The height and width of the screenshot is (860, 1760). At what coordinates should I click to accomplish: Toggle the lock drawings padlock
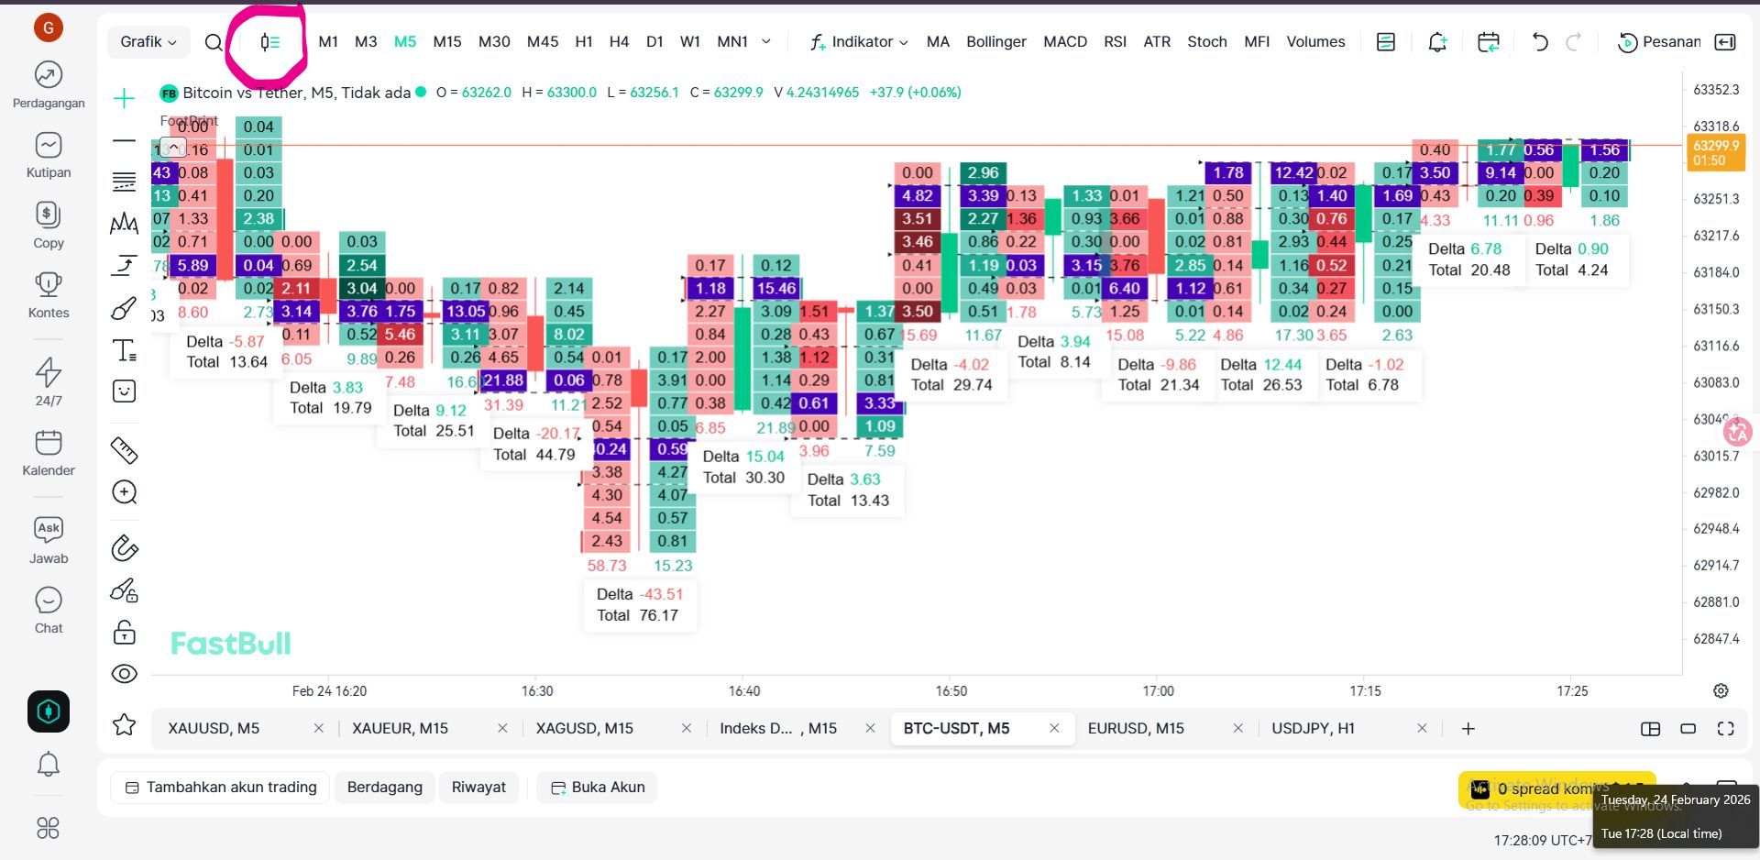pyautogui.click(x=124, y=632)
